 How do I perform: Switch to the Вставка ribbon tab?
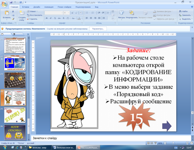pyautogui.click(x=26, y=7)
